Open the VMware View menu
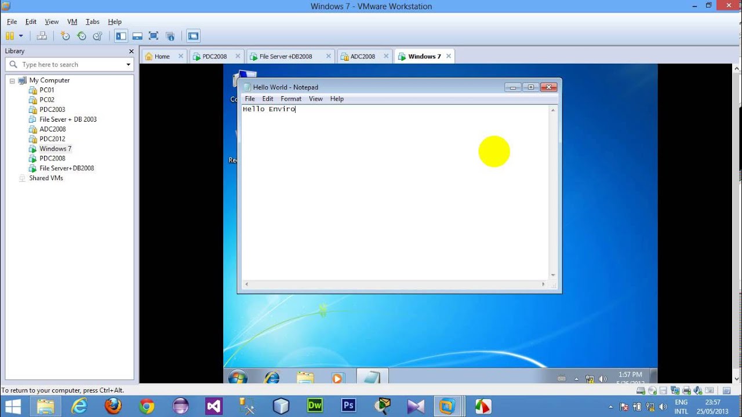 [52, 21]
